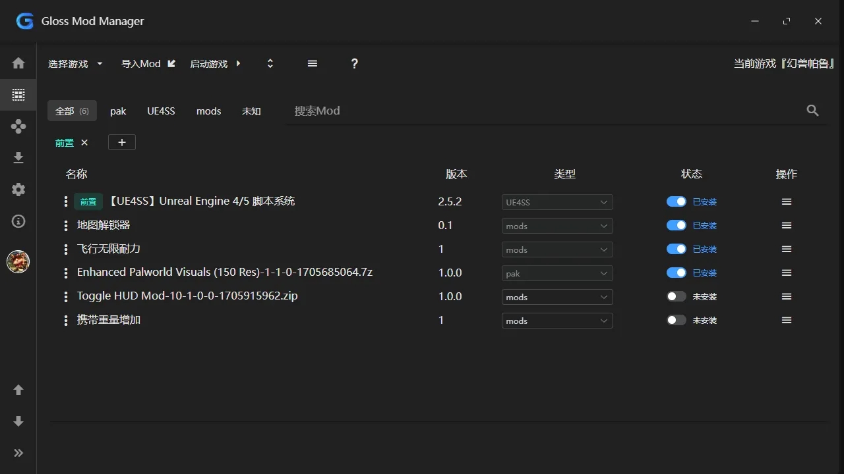Click the up arrow icon in sidebar

tap(18, 390)
